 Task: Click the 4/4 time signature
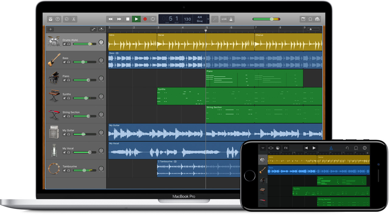click(200, 17)
